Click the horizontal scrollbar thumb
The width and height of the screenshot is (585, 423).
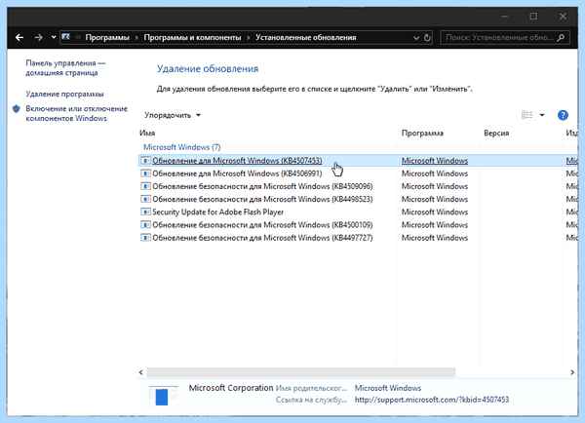301,372
